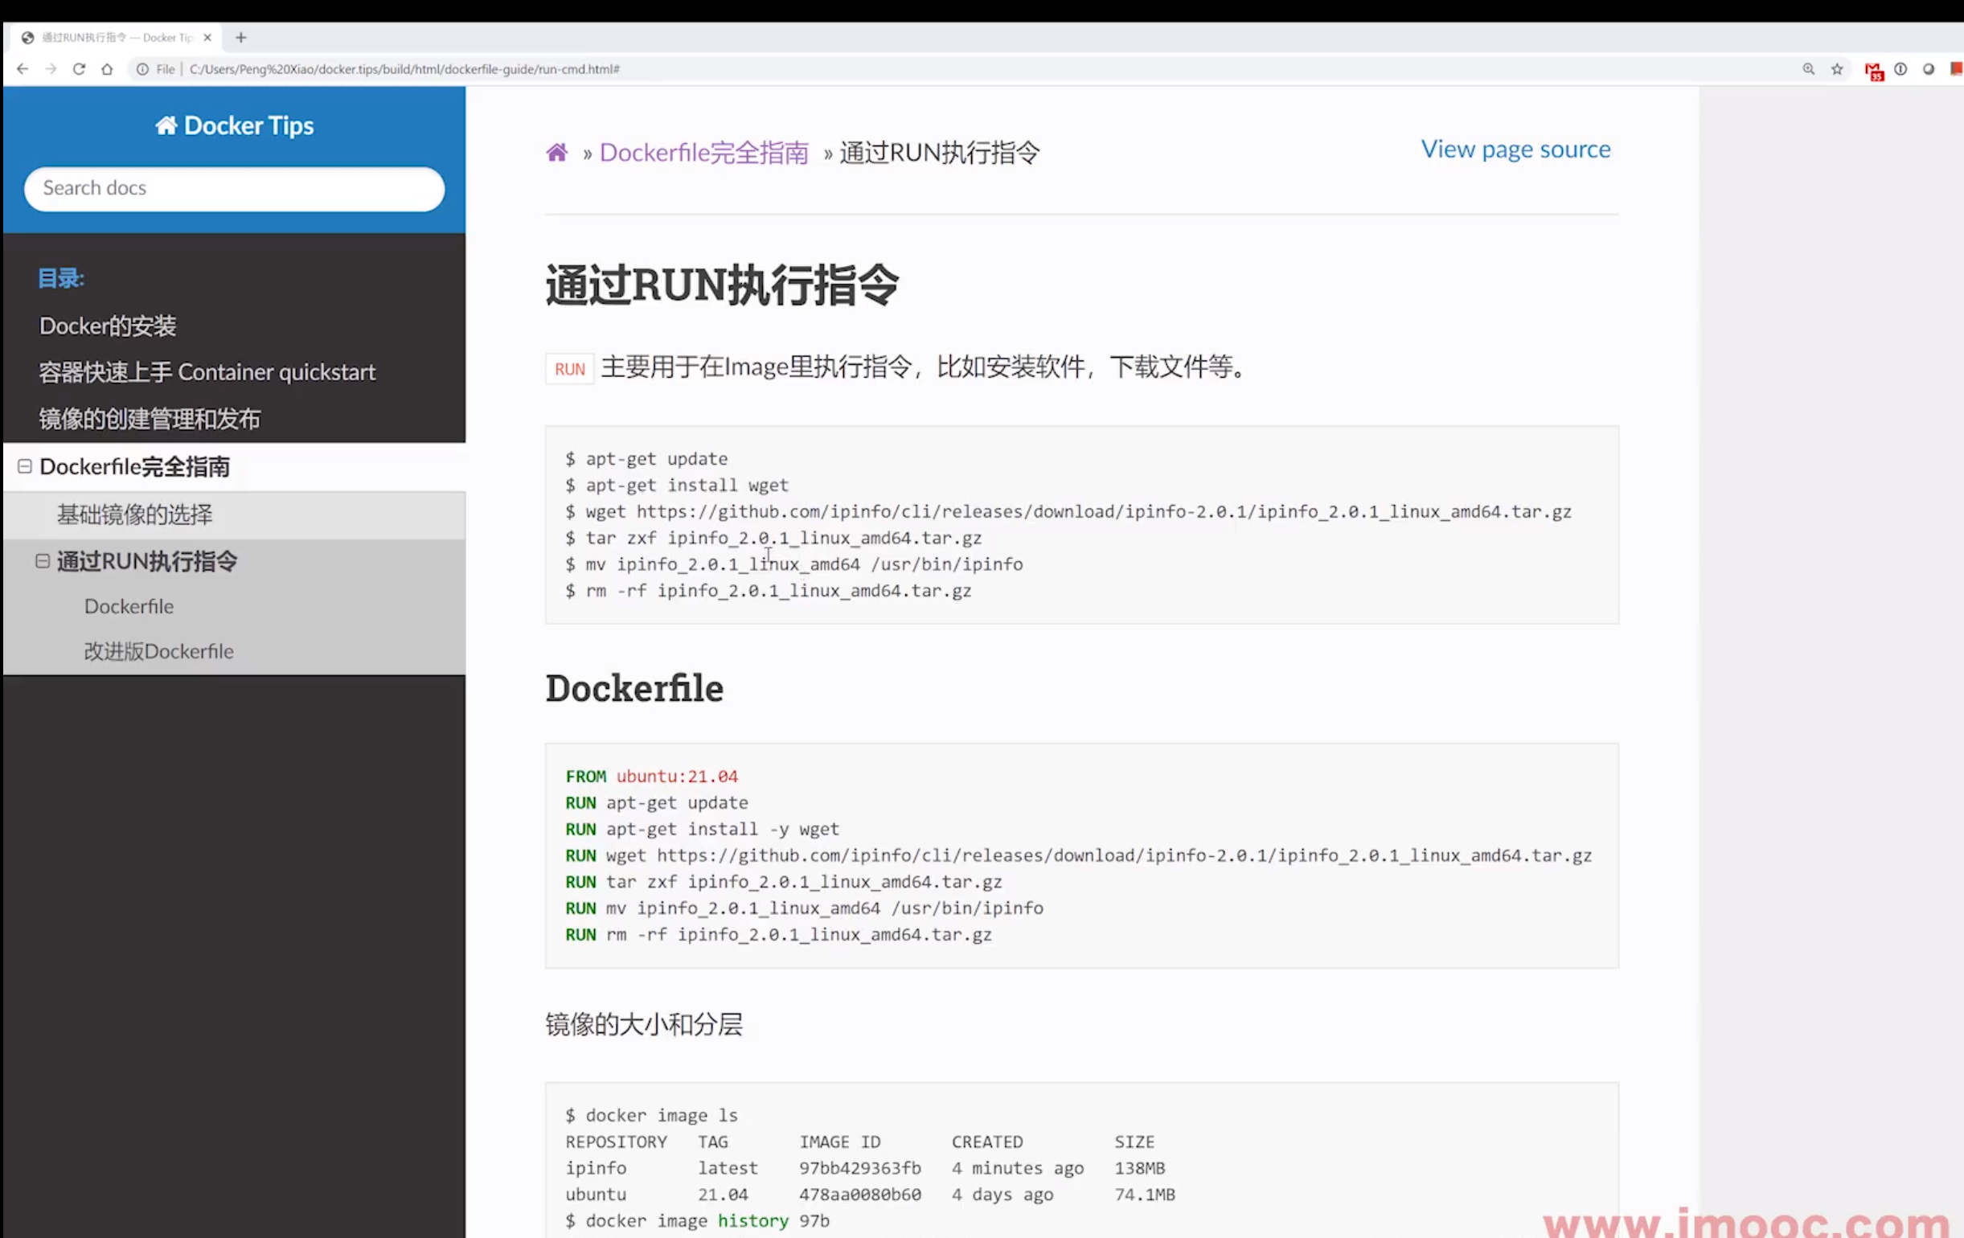The image size is (1964, 1238).
Task: Click the file info icon in the address bar
Action: coord(141,69)
